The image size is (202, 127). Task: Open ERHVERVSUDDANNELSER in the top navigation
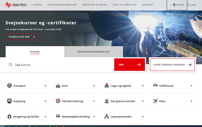point(62,5)
